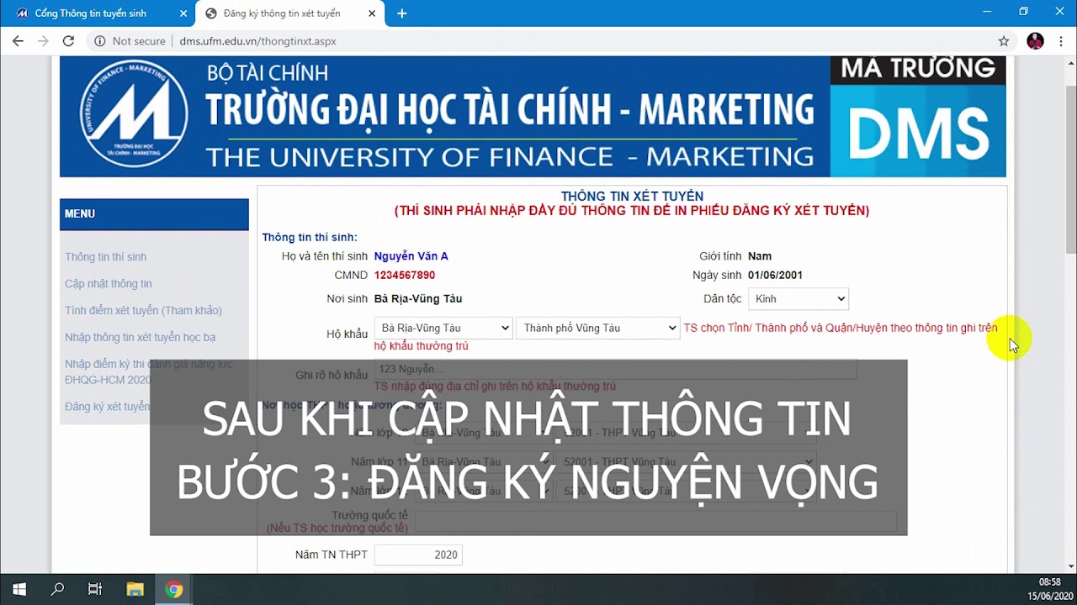
Task: Close the Cổng Thông tin tuyển sinh tab
Action: (183, 13)
